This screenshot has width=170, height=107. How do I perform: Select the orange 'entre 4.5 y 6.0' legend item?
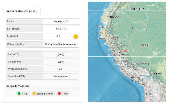(x=43, y=94)
